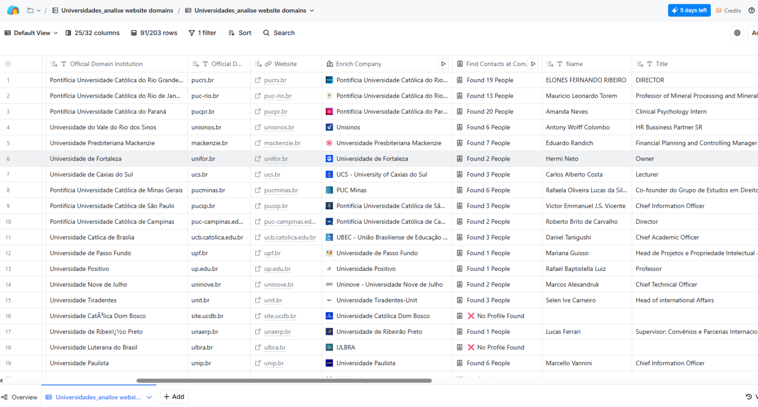
Task: Click contacts icon in Found 19 People cell
Action: point(460,80)
